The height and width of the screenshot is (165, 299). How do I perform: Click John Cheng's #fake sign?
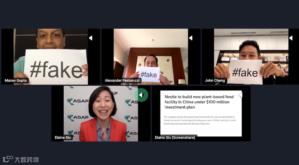[245, 72]
